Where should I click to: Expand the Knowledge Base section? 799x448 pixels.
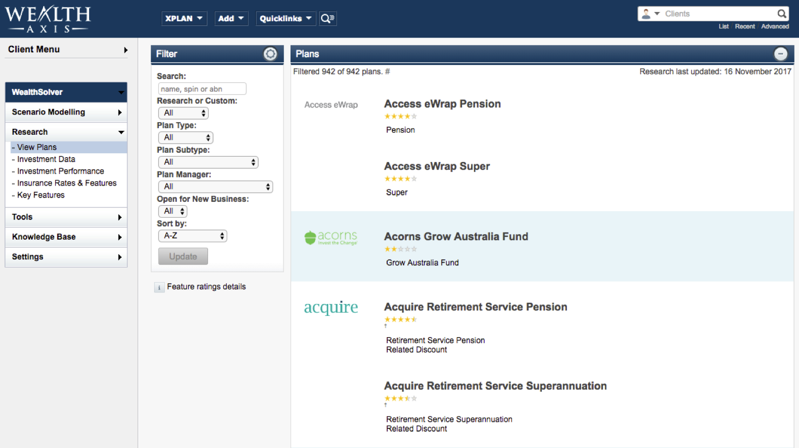point(66,237)
